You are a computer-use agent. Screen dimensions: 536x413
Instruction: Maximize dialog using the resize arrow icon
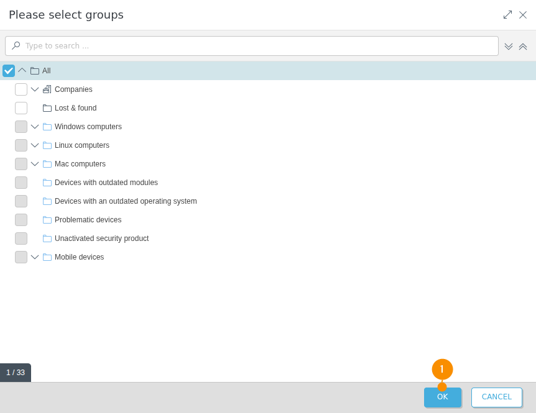click(507, 15)
